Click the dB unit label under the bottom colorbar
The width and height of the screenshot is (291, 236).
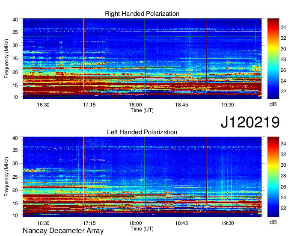(x=273, y=222)
